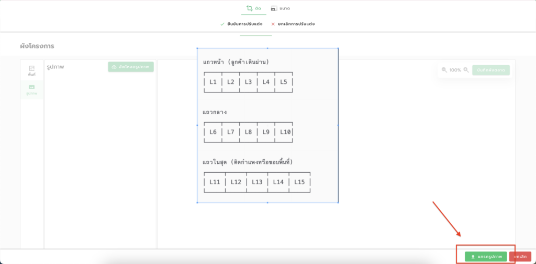Open the รูปภาพ sidebar section
Viewport: 536px width, 264px height.
point(32,90)
